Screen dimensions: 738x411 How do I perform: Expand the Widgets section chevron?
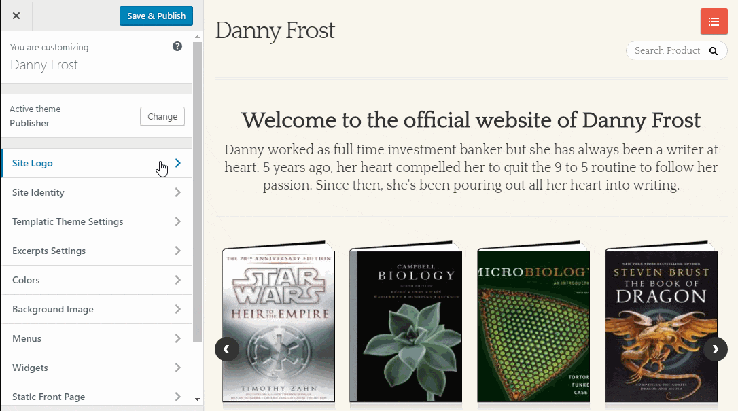(178, 368)
